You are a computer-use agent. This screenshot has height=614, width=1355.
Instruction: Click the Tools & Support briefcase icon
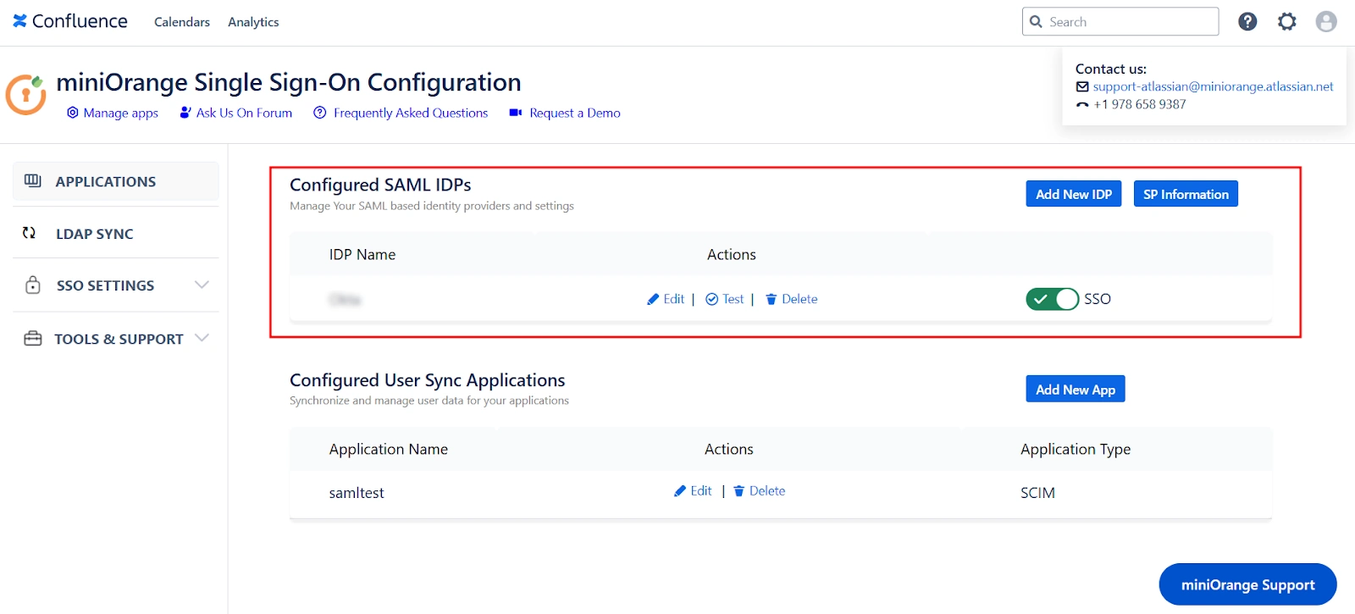click(33, 338)
